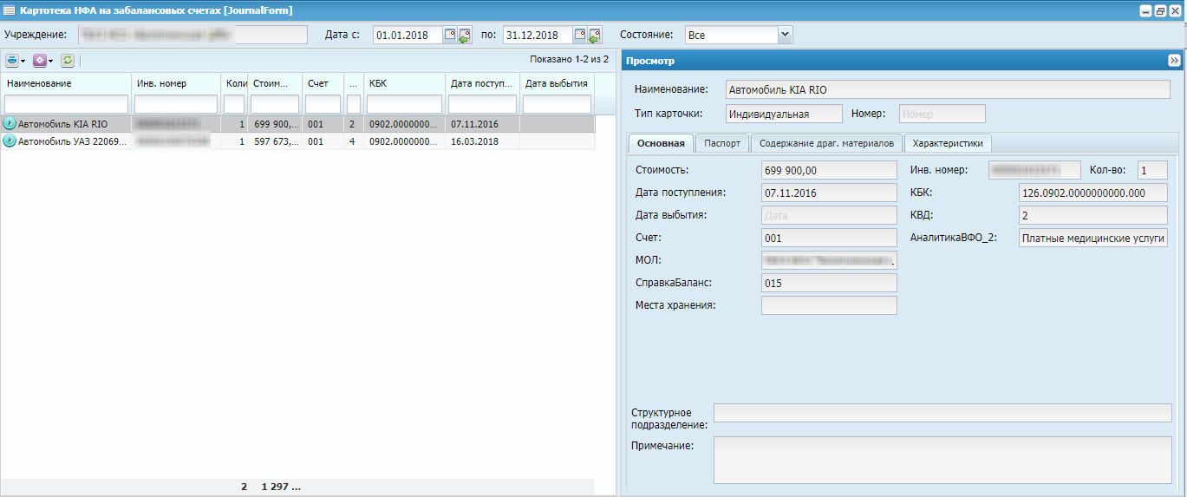The width and height of the screenshot is (1187, 497).
Task: Collapse the Просмотр panel with double-arrow icon
Action: [x=1174, y=61]
